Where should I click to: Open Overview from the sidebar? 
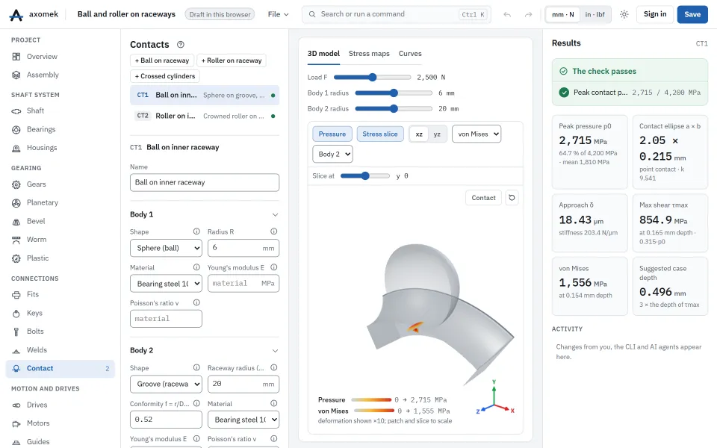[x=60, y=57]
